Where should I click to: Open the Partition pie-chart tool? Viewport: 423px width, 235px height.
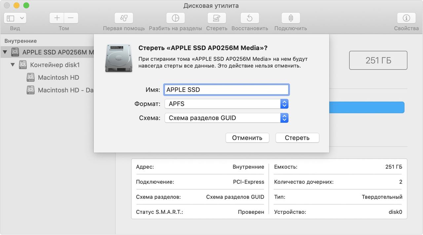175,18
